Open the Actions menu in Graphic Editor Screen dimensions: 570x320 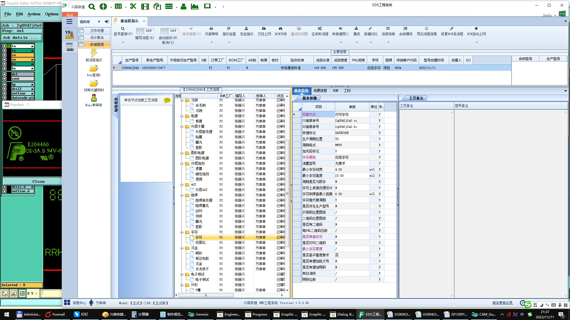tap(34, 14)
